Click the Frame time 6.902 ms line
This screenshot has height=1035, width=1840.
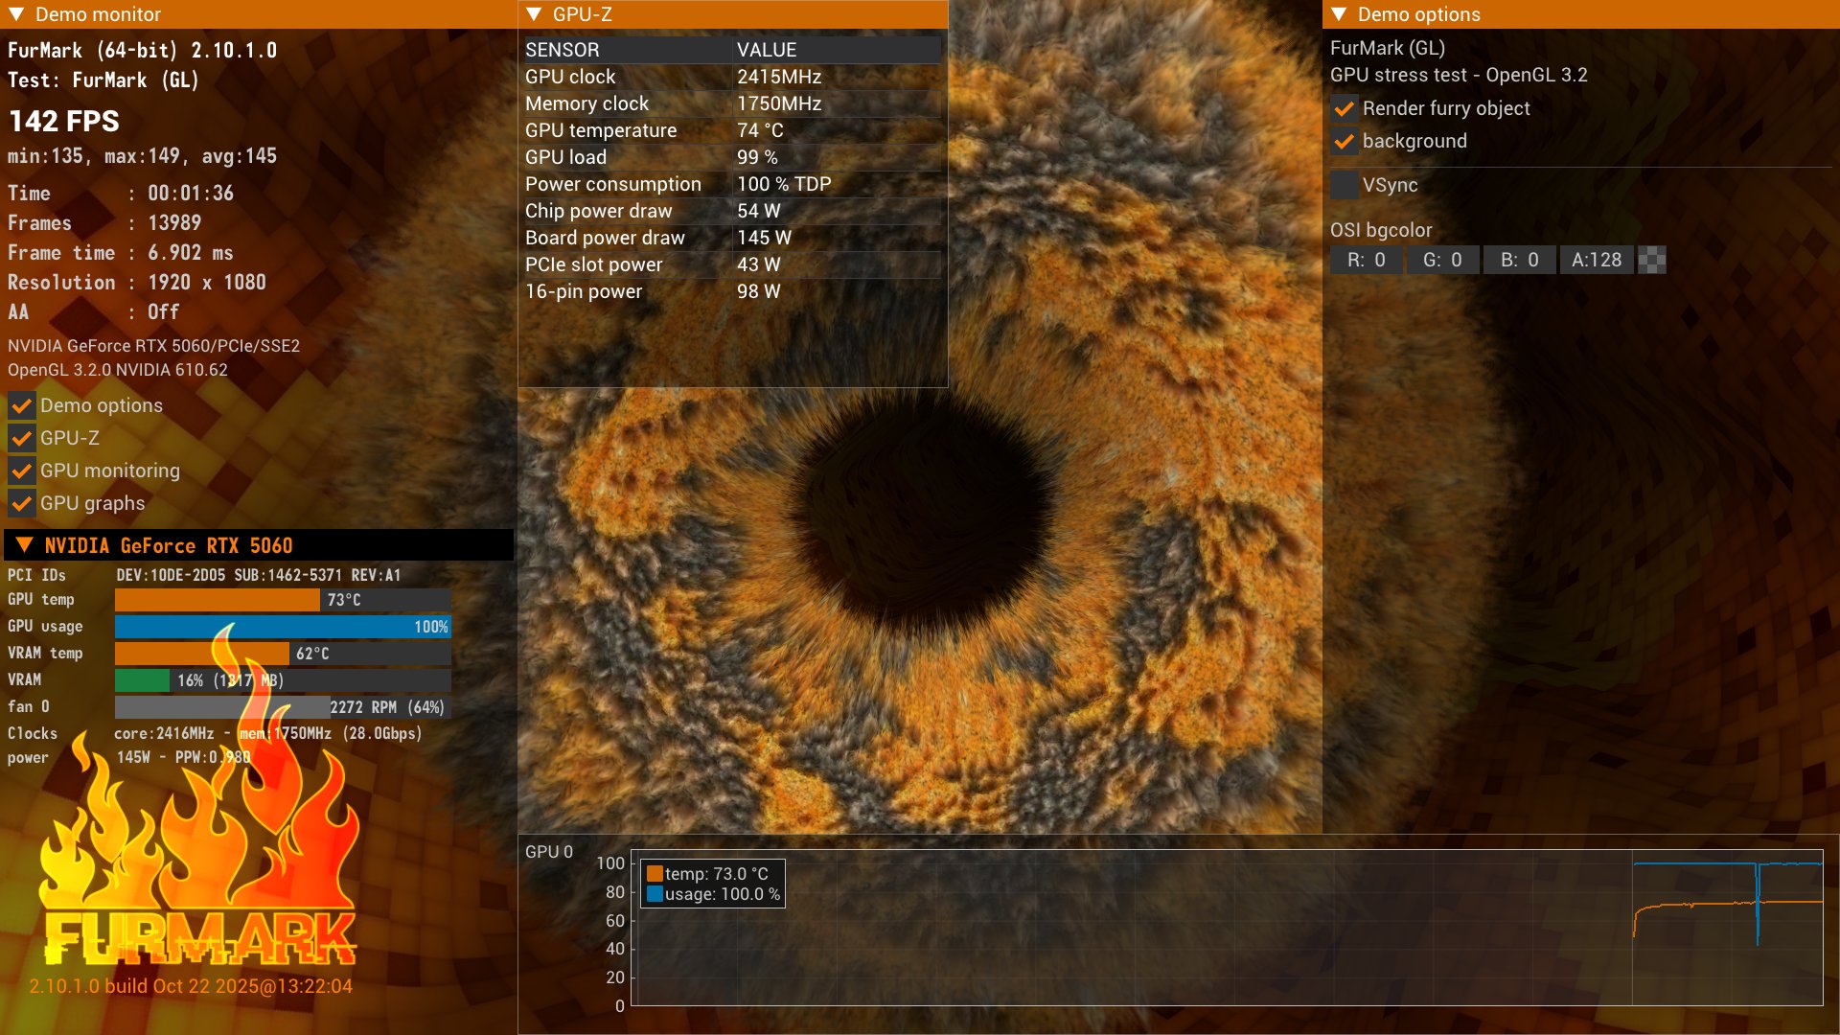point(121,253)
